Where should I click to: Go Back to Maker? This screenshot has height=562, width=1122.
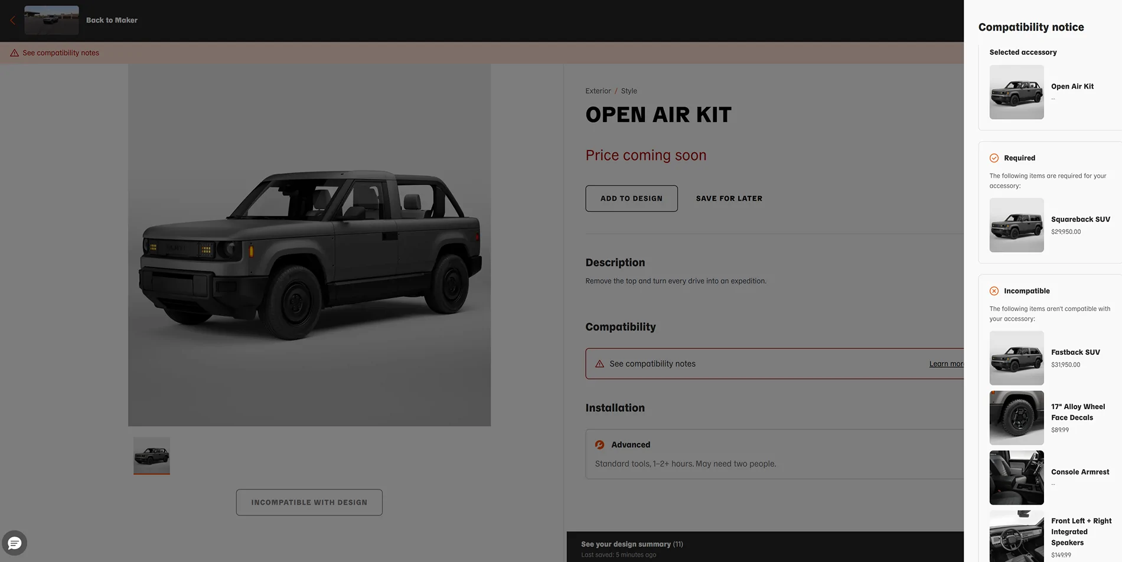coord(112,20)
